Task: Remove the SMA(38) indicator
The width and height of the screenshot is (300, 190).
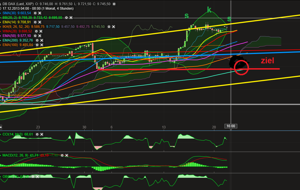Action: [x=40, y=13]
